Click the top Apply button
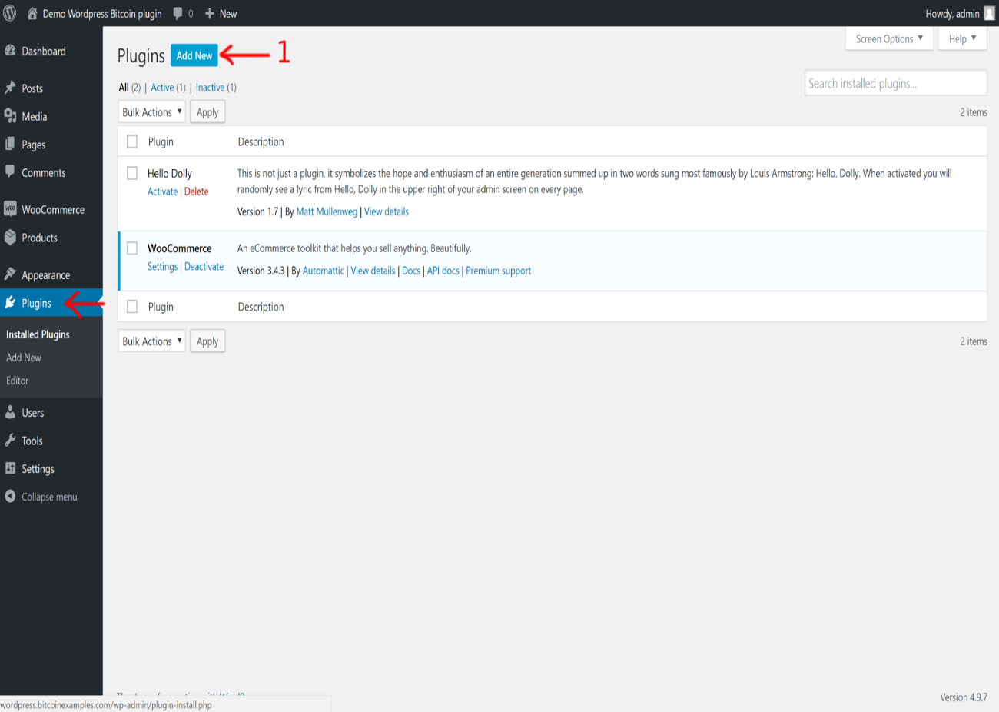999x712 pixels. 207,112
